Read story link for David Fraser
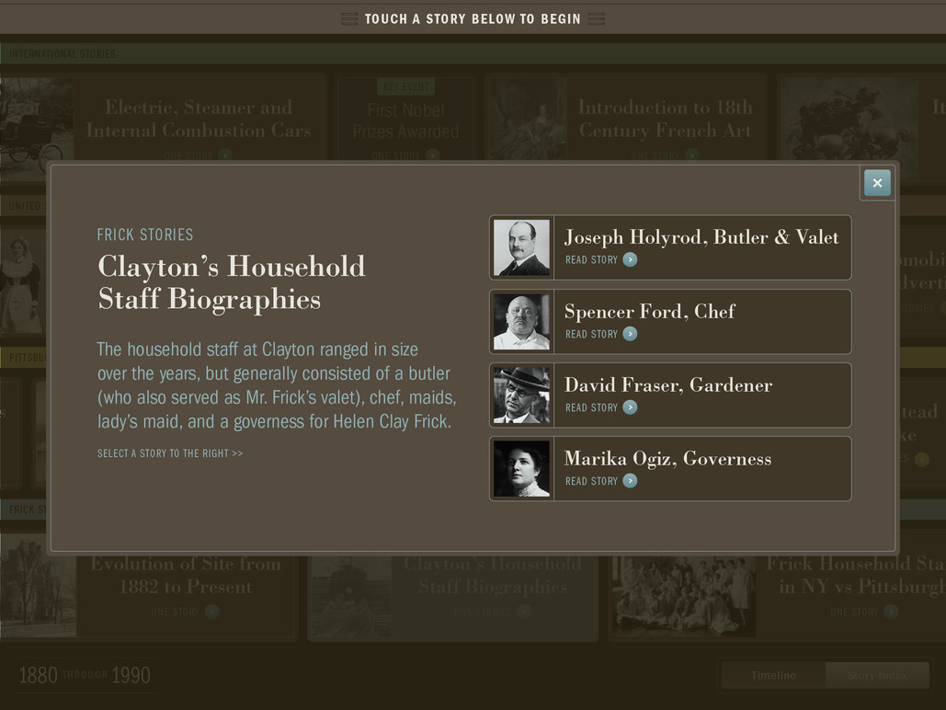 pyautogui.click(x=591, y=407)
